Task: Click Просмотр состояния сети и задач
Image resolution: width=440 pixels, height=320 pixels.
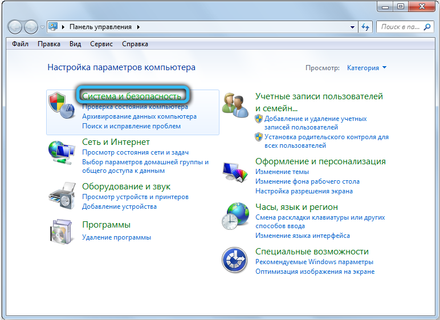Action: click(135, 152)
